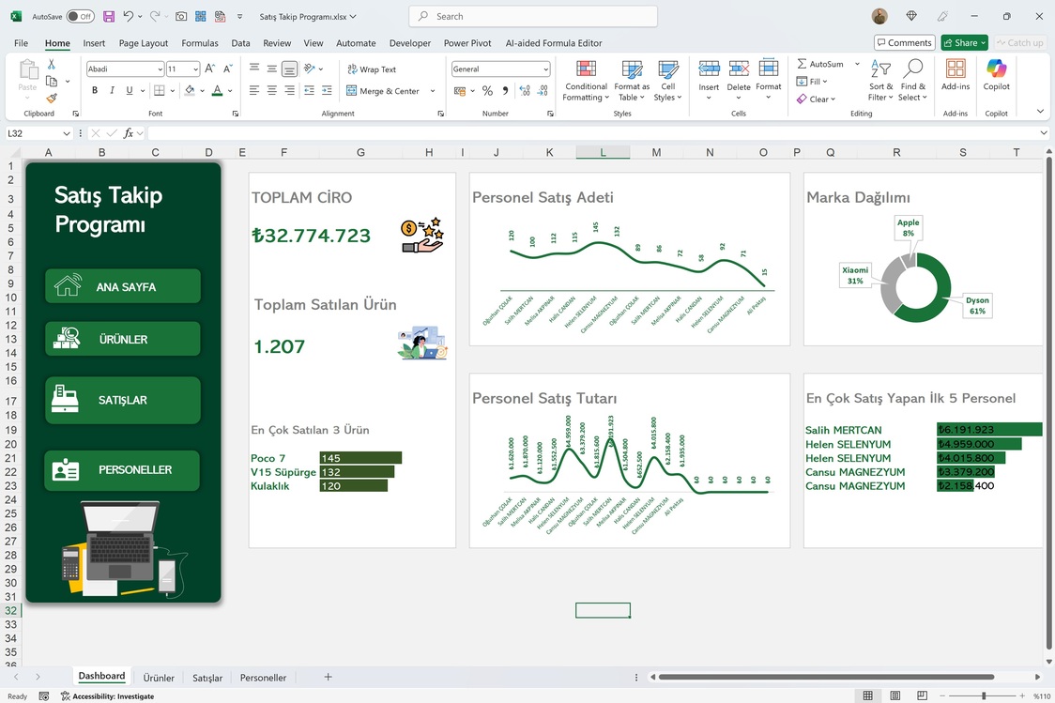Open the Cell Styles dropdown

[x=667, y=81]
